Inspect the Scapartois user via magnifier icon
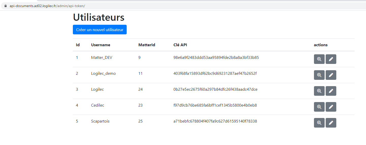Screen dimensions: 366x145 pyautogui.click(x=319, y=123)
